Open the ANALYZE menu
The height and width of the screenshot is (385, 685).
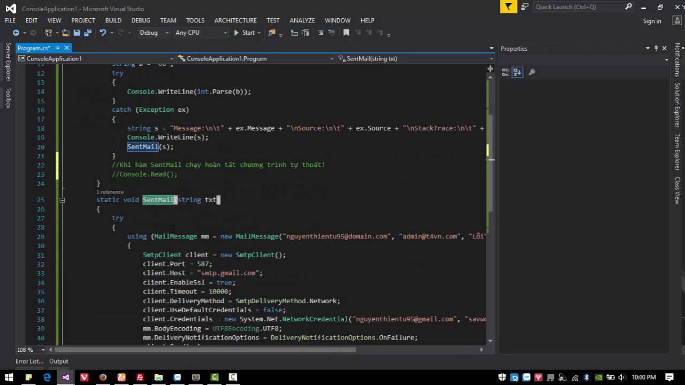tap(302, 20)
